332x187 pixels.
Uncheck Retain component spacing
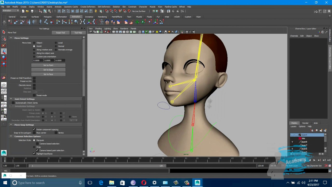(34, 129)
